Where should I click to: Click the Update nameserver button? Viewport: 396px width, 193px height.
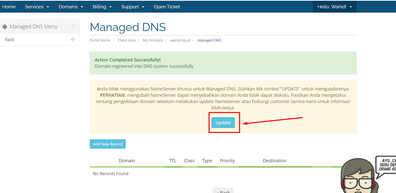coord(223,123)
